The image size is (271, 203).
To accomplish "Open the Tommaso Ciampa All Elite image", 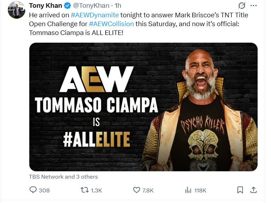I will click(x=143, y=107).
